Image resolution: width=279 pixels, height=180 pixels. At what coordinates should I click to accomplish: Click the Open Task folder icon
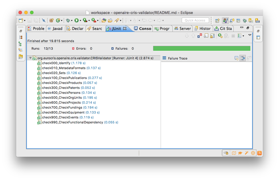coord(110,21)
